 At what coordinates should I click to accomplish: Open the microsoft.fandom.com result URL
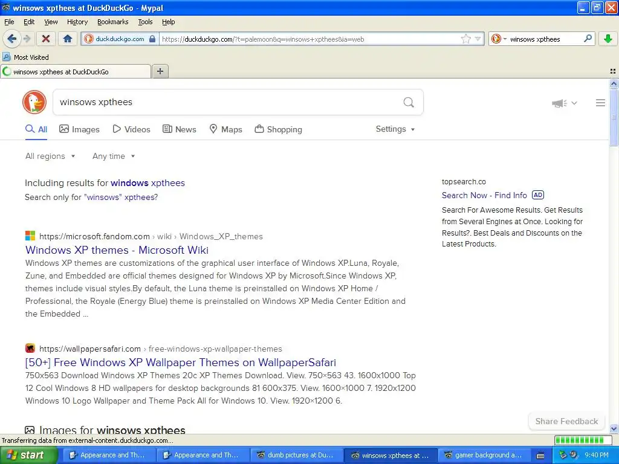[151, 236]
